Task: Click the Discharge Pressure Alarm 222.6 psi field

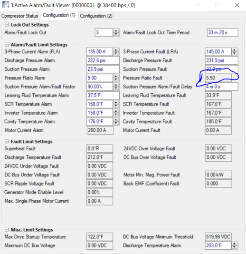Action: tap(103, 60)
